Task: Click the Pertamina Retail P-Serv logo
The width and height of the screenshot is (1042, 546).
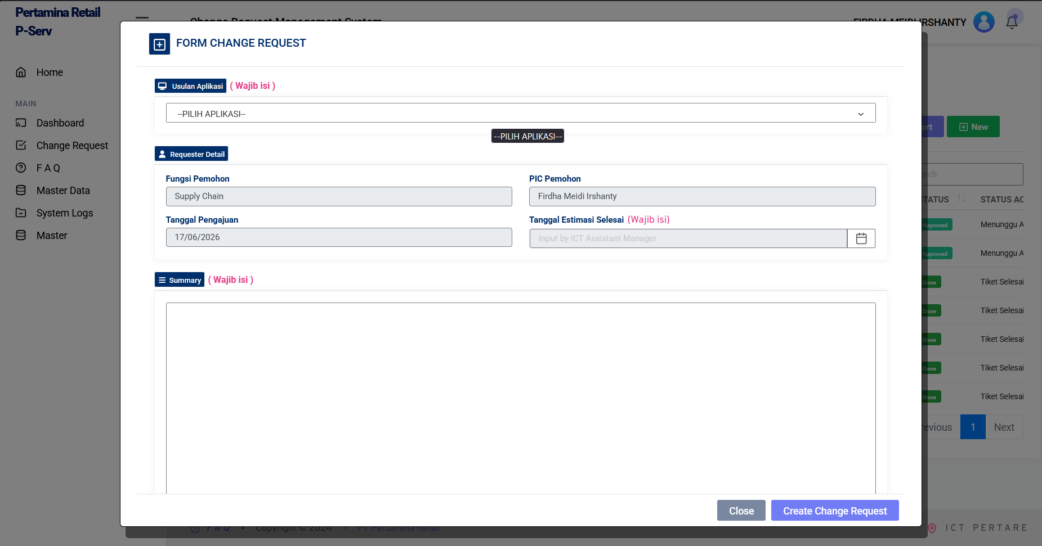Action: (57, 21)
